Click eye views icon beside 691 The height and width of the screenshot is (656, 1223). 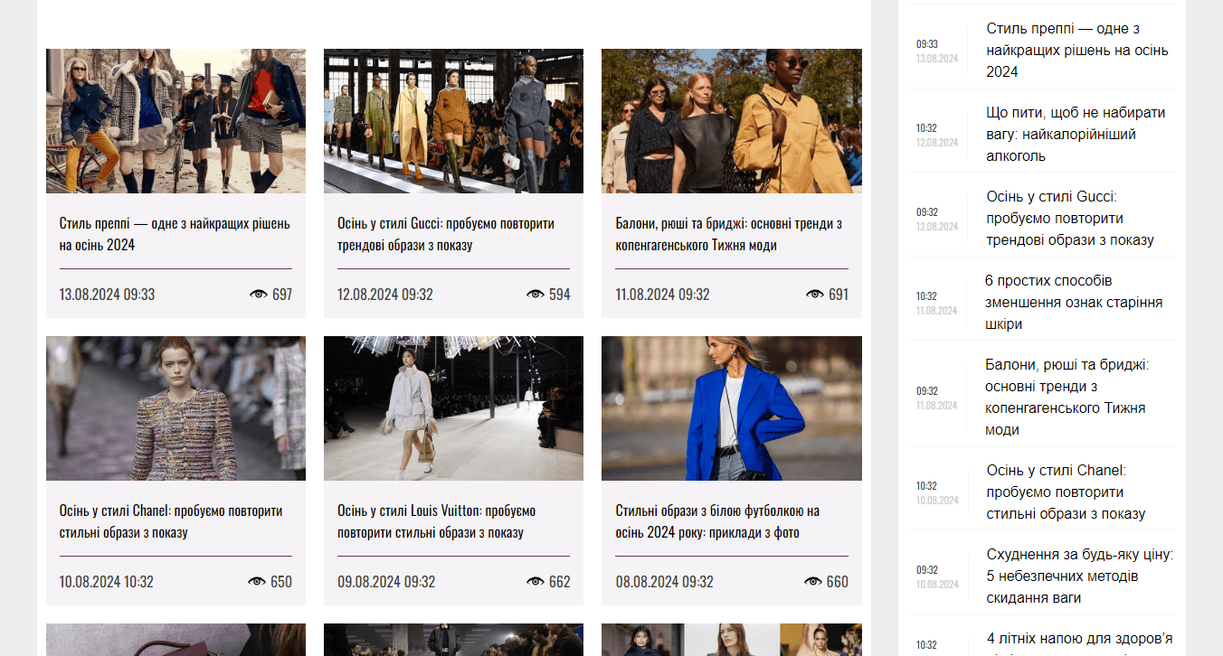tap(815, 295)
